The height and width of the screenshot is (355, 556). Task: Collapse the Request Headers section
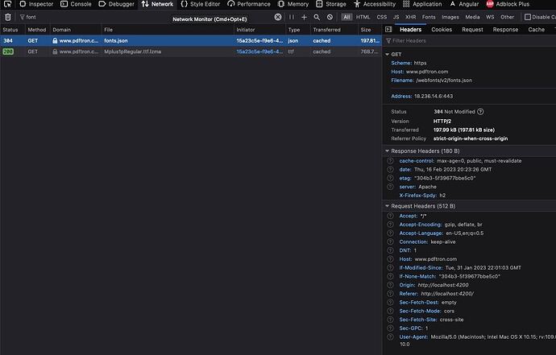pyautogui.click(x=387, y=206)
